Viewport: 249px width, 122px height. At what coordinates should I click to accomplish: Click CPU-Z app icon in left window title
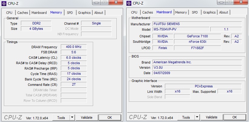[4, 3]
